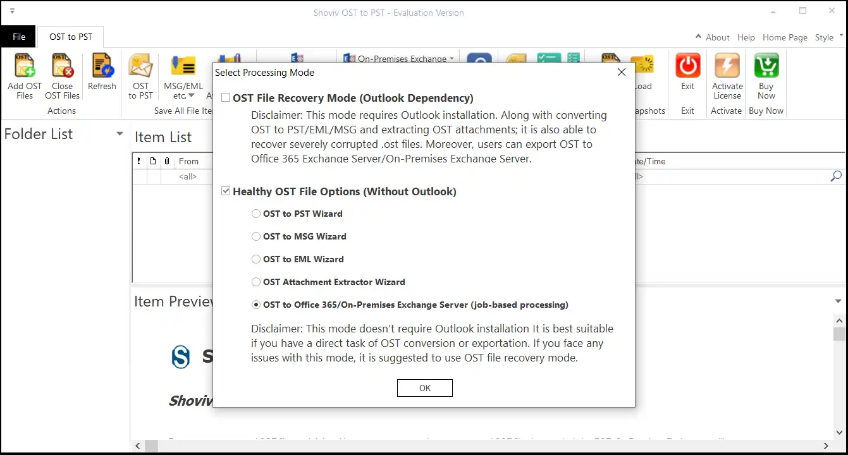The height and width of the screenshot is (455, 848).
Task: Click the attachment column header icon
Action: click(x=167, y=161)
